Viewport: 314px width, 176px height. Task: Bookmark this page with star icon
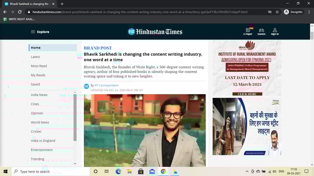coord(277,12)
